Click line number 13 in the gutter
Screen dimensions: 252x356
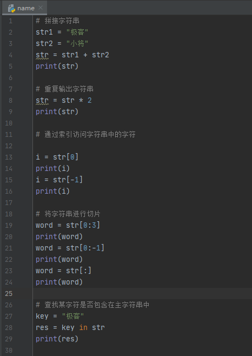click(x=9, y=157)
